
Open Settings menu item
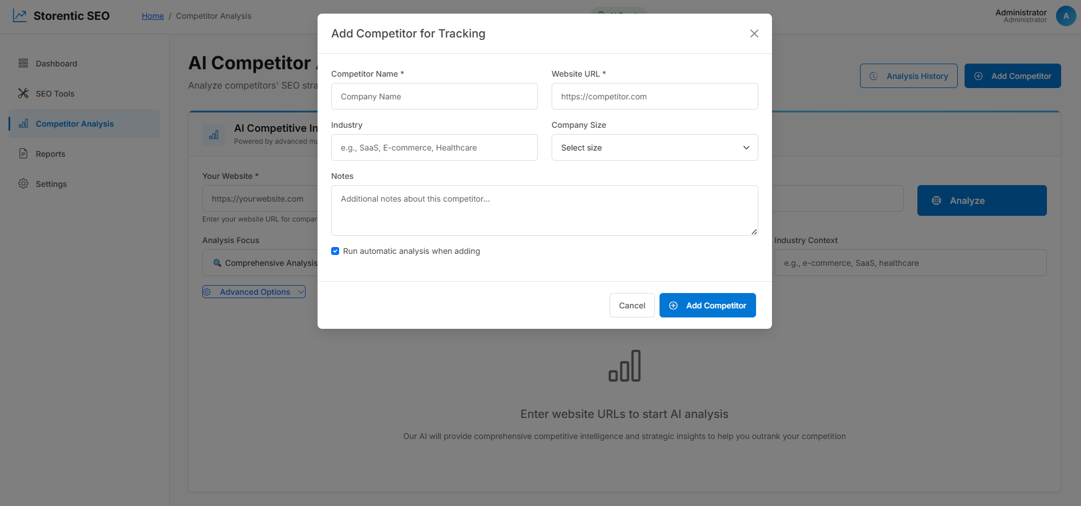click(85, 184)
